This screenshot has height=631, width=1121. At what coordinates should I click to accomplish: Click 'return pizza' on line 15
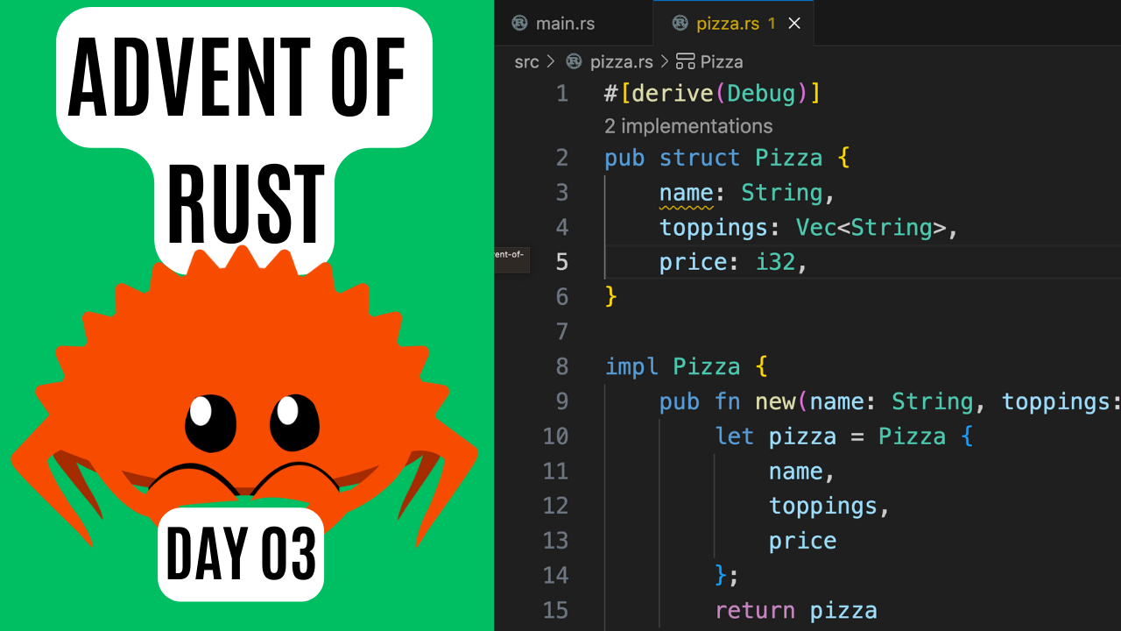click(796, 610)
